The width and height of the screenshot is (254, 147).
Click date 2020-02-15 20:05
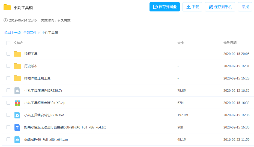pyautogui.click(x=236, y=54)
